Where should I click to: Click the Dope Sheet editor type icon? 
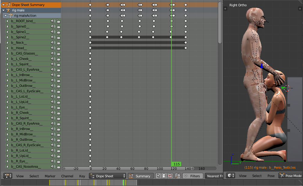[x=8, y=176]
